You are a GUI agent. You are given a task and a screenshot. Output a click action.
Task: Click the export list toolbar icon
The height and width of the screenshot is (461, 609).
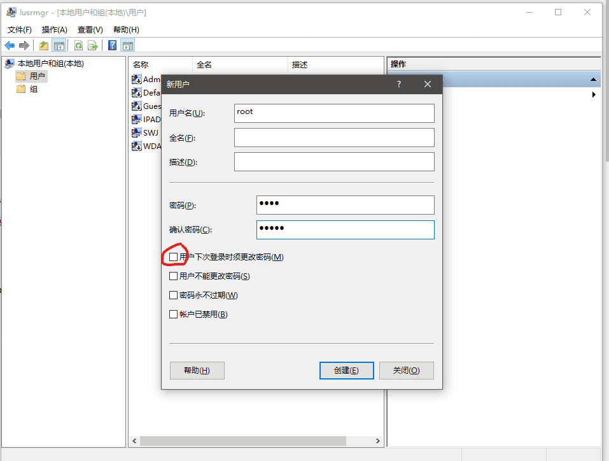93,45
